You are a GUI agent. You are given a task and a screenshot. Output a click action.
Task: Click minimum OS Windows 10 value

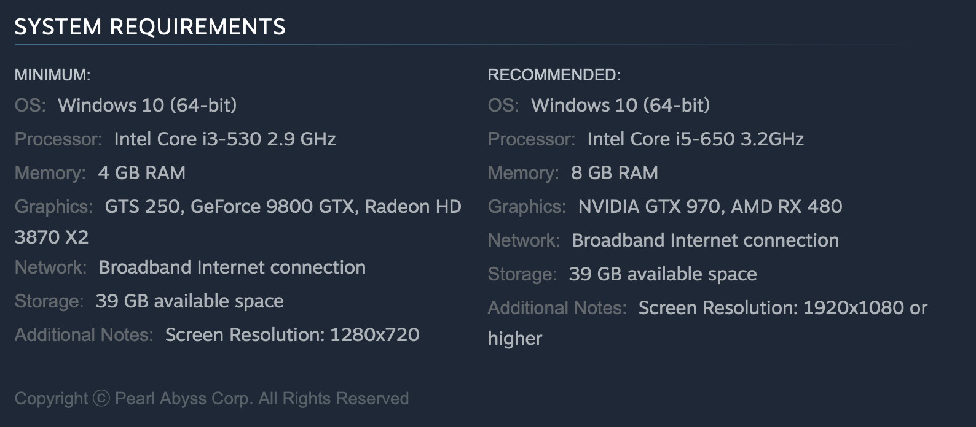(x=147, y=106)
